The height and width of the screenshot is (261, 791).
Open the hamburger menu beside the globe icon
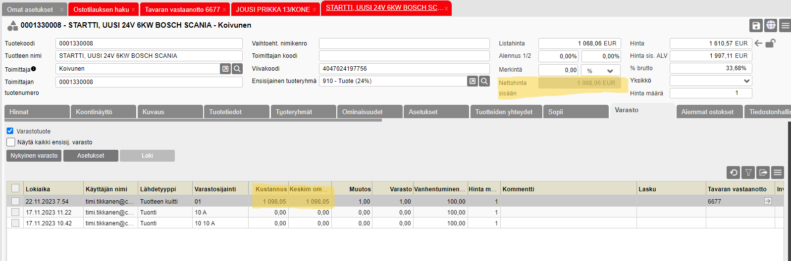tap(785, 25)
